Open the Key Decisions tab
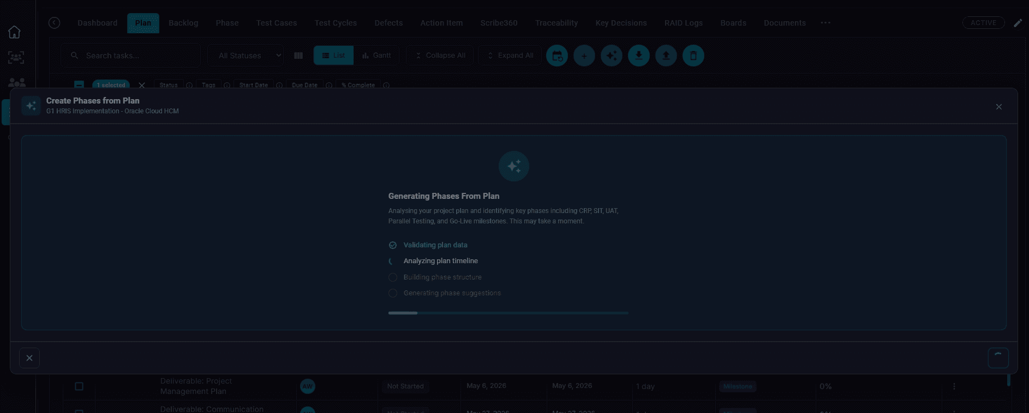Viewport: 1029px width, 413px height. [x=621, y=23]
